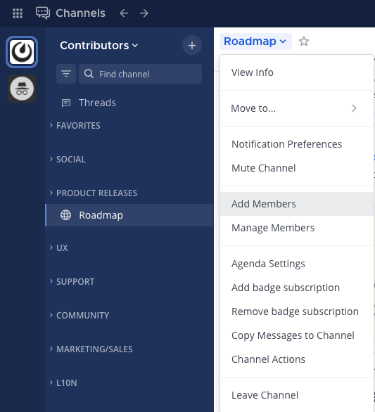
Task: Click the globe icon beside Roadmap
Action: pyautogui.click(x=65, y=215)
